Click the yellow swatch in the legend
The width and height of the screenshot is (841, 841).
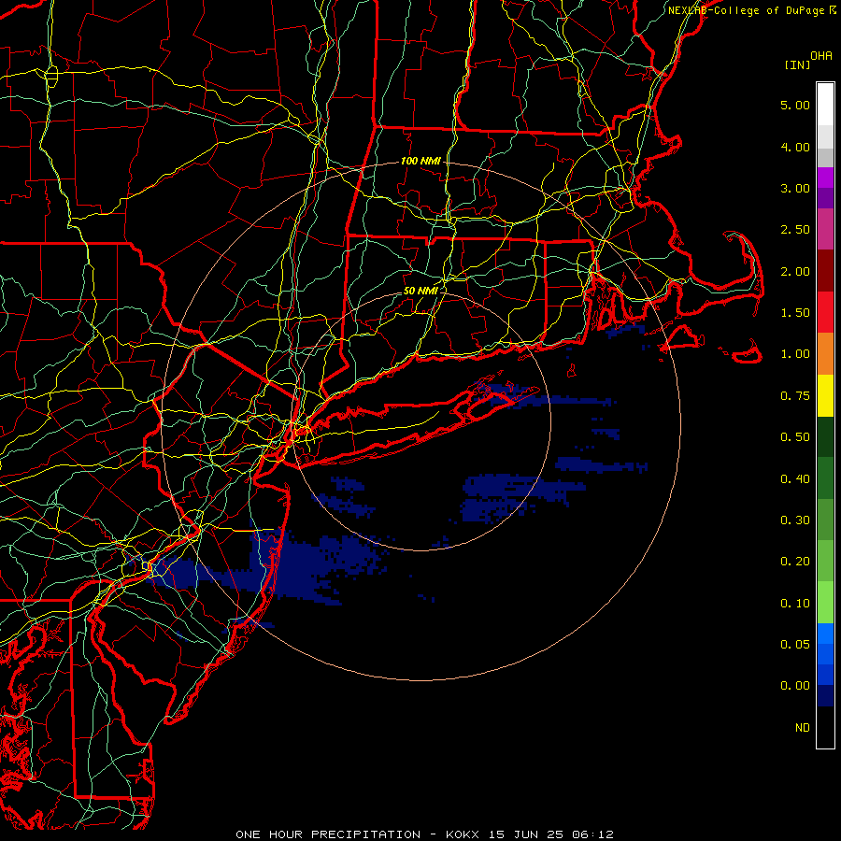tap(825, 395)
